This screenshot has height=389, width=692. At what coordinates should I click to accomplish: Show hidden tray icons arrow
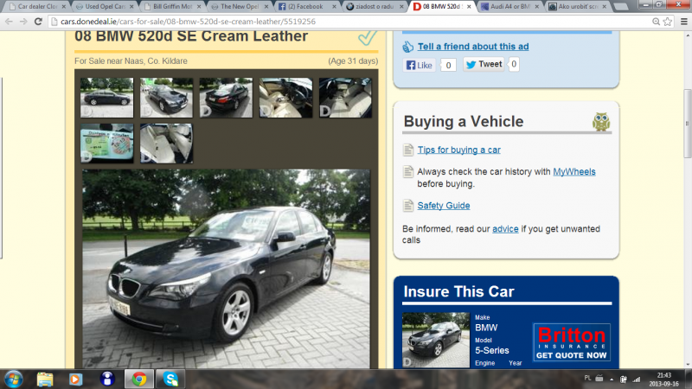point(612,379)
